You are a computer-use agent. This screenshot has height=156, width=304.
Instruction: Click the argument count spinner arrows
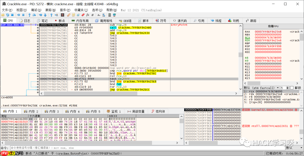(287, 88)
